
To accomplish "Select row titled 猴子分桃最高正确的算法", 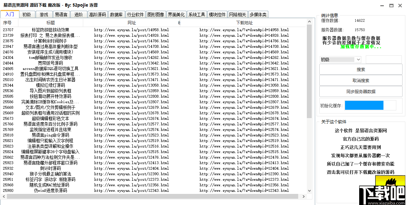I will (x=154, y=174).
